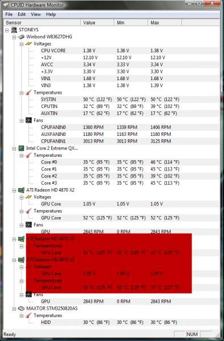The height and width of the screenshot is (341, 224).
Task: Click the Value column header
Action: [x=97, y=23]
